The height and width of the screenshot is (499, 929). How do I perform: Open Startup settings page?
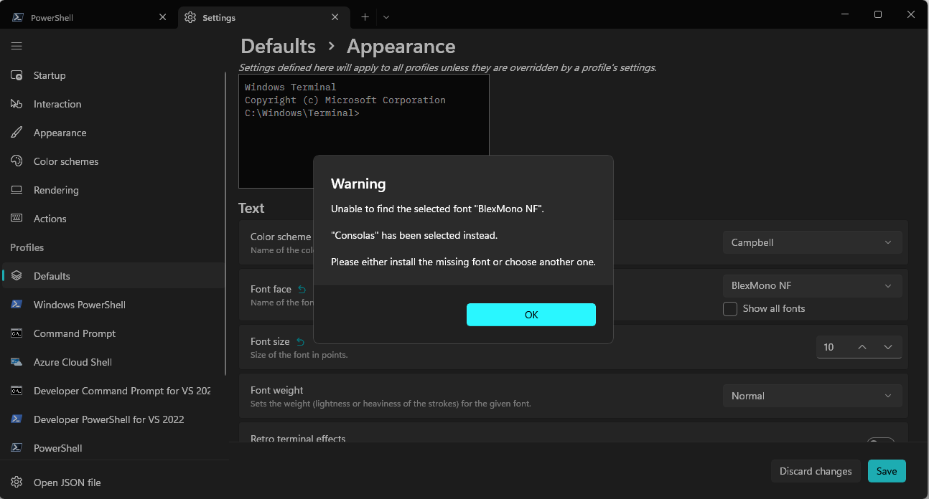click(113, 75)
